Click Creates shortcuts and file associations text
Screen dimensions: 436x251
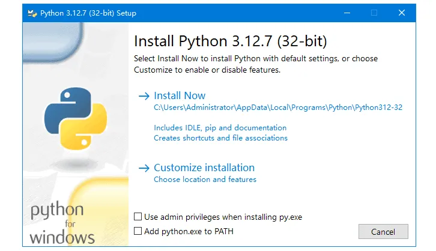[220, 138]
